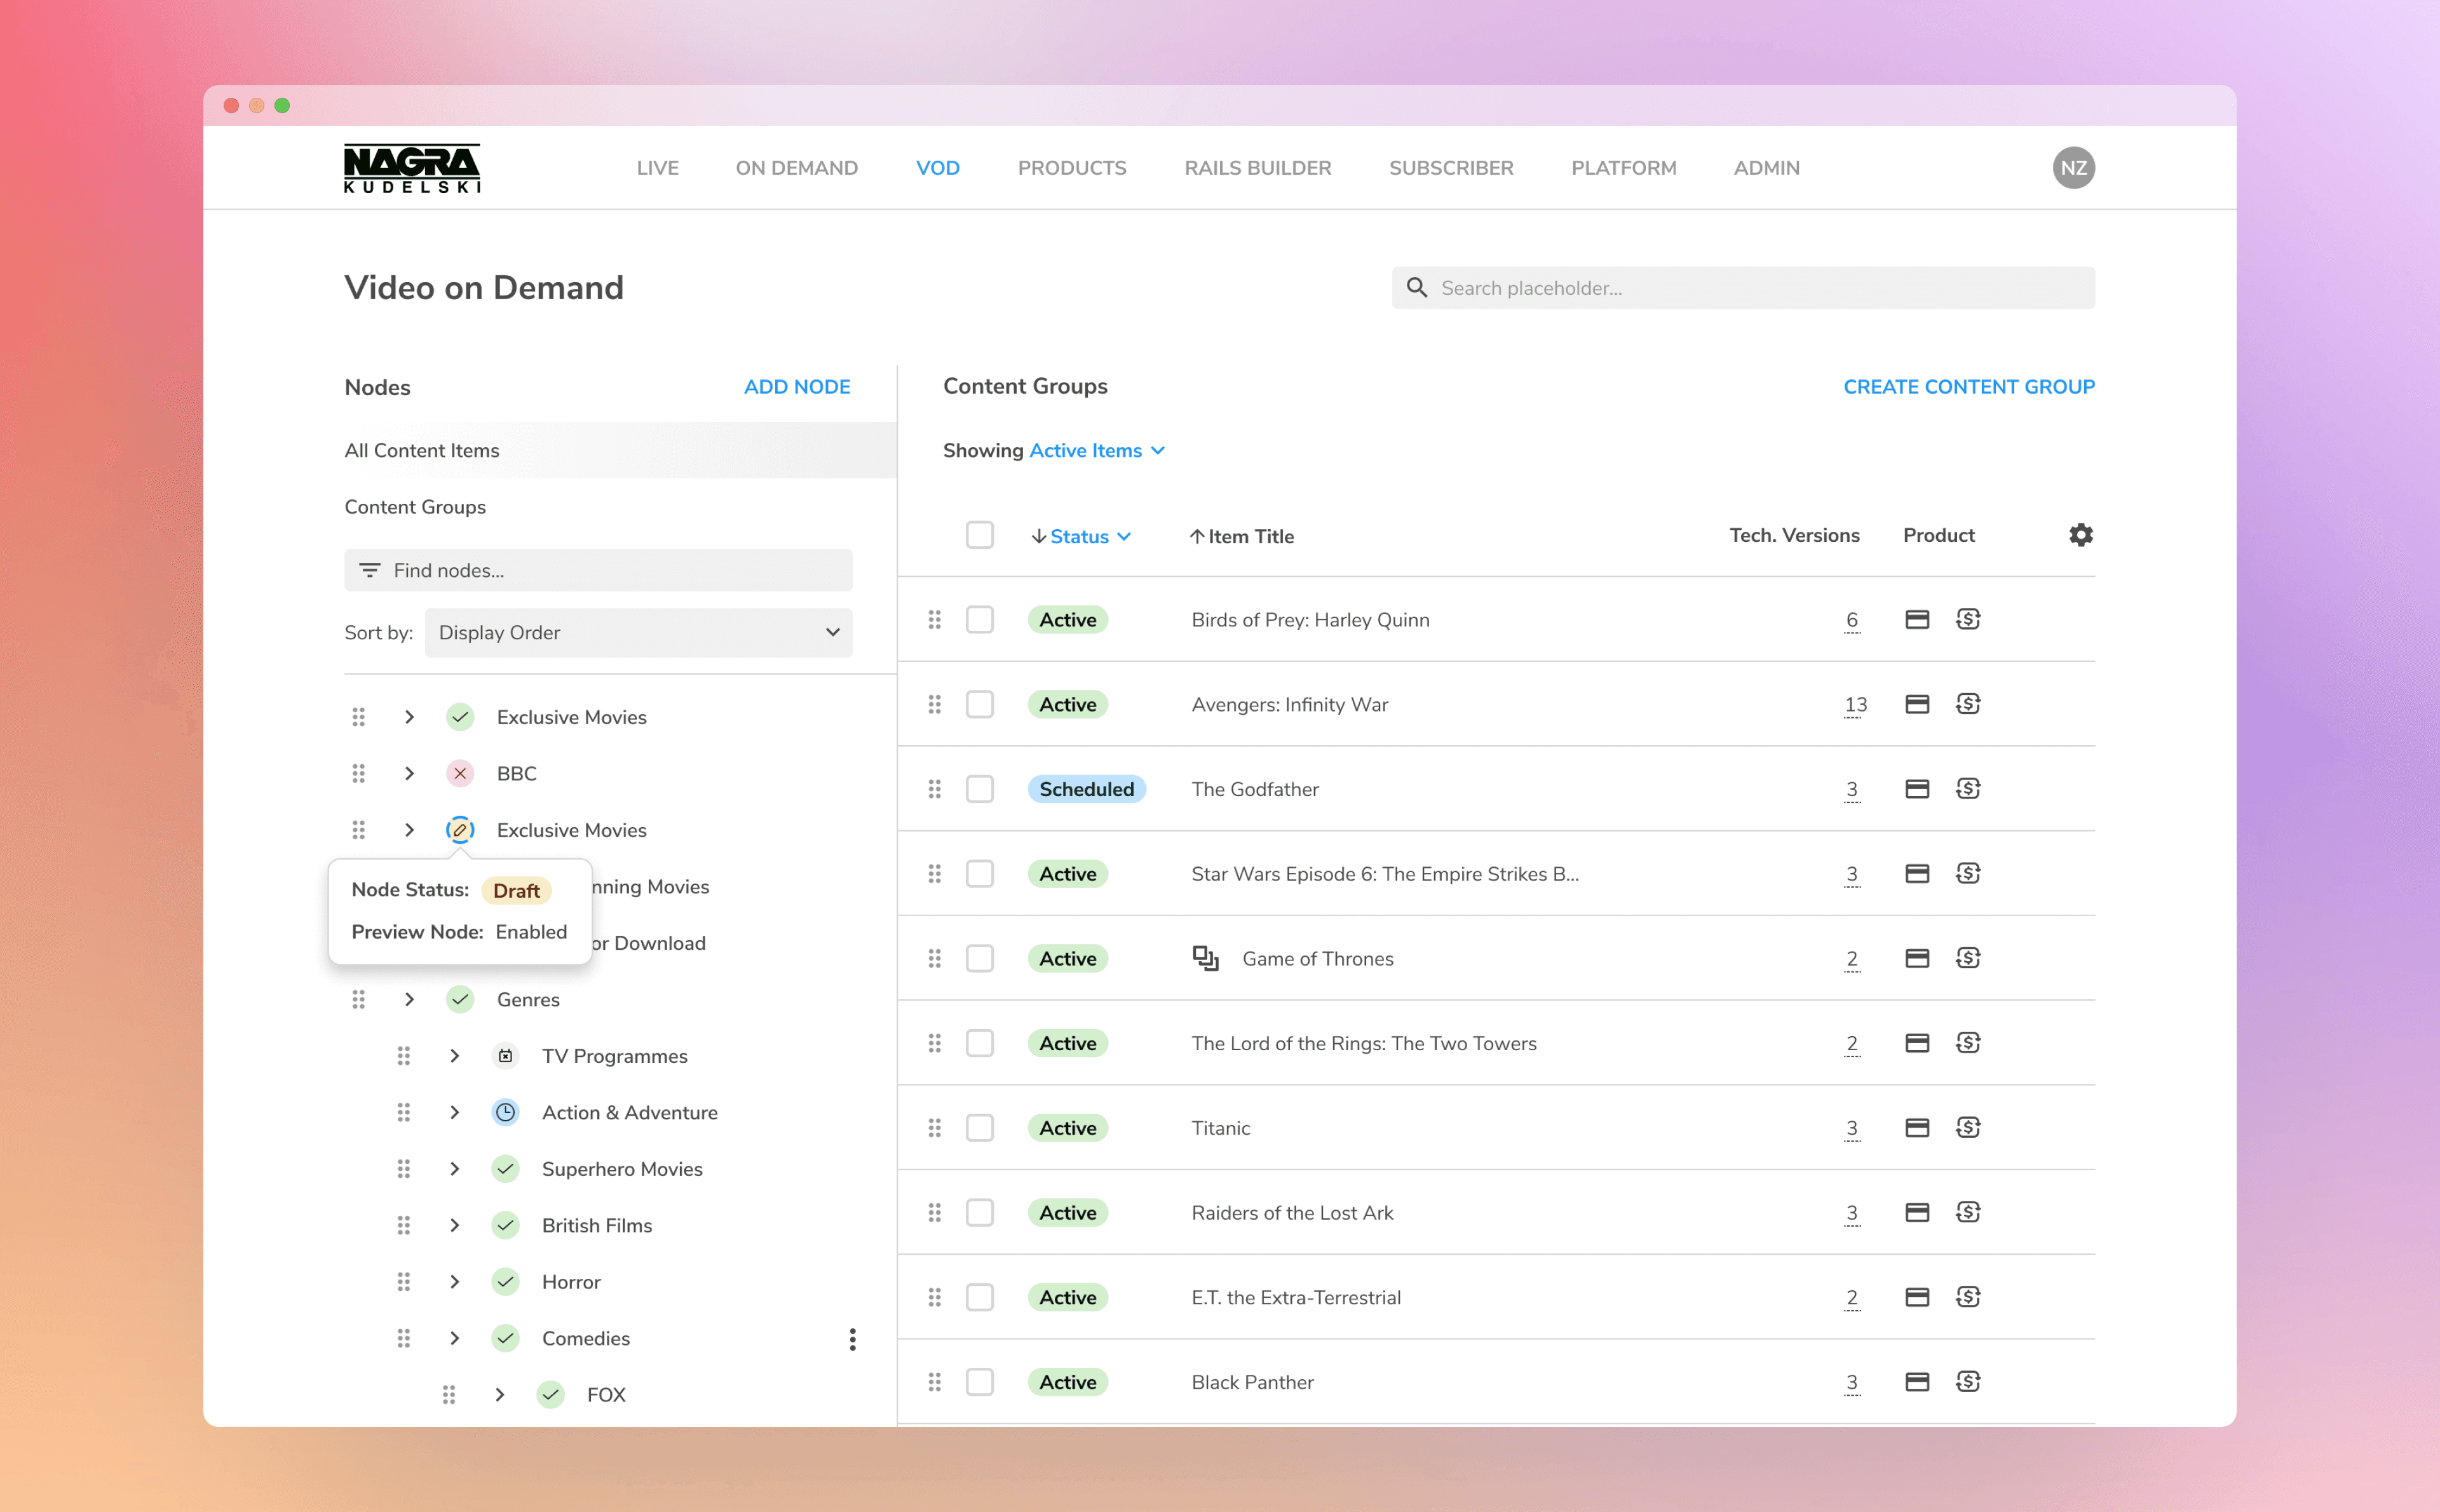The image size is (2440, 1512).
Task: Click the table settings gear icon
Action: [x=2080, y=535]
